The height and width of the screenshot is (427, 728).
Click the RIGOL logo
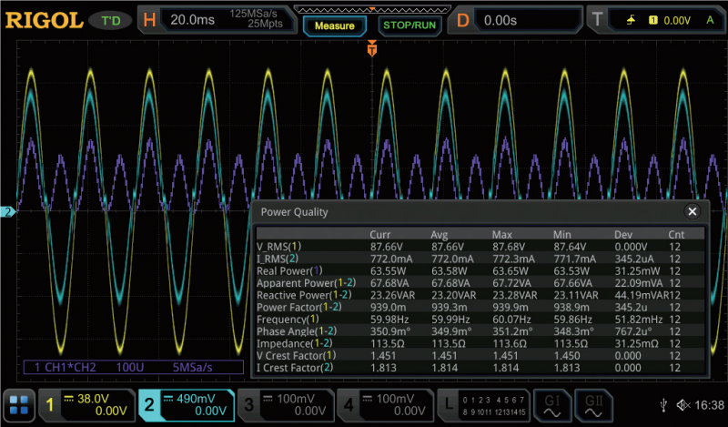[x=42, y=18]
